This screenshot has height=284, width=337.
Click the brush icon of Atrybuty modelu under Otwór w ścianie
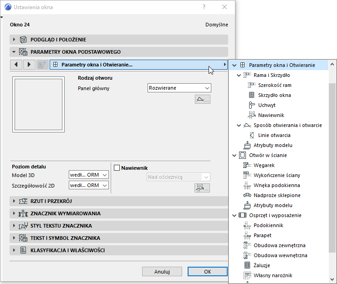[x=247, y=205]
